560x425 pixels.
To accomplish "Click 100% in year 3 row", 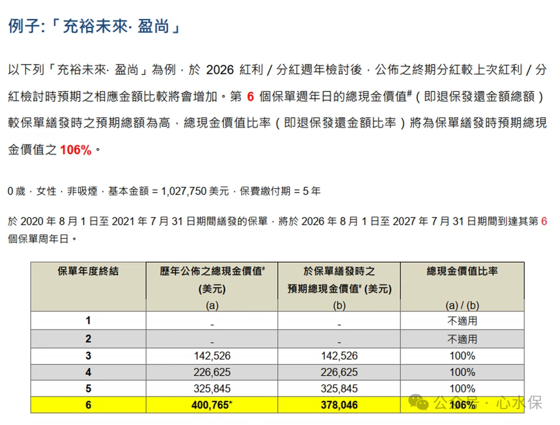I will [x=462, y=356].
